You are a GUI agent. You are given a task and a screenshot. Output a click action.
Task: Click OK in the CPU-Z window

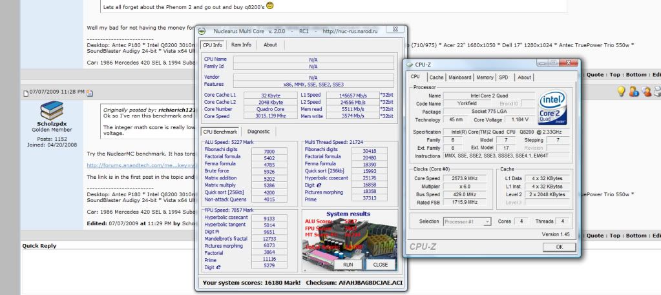coord(559,247)
